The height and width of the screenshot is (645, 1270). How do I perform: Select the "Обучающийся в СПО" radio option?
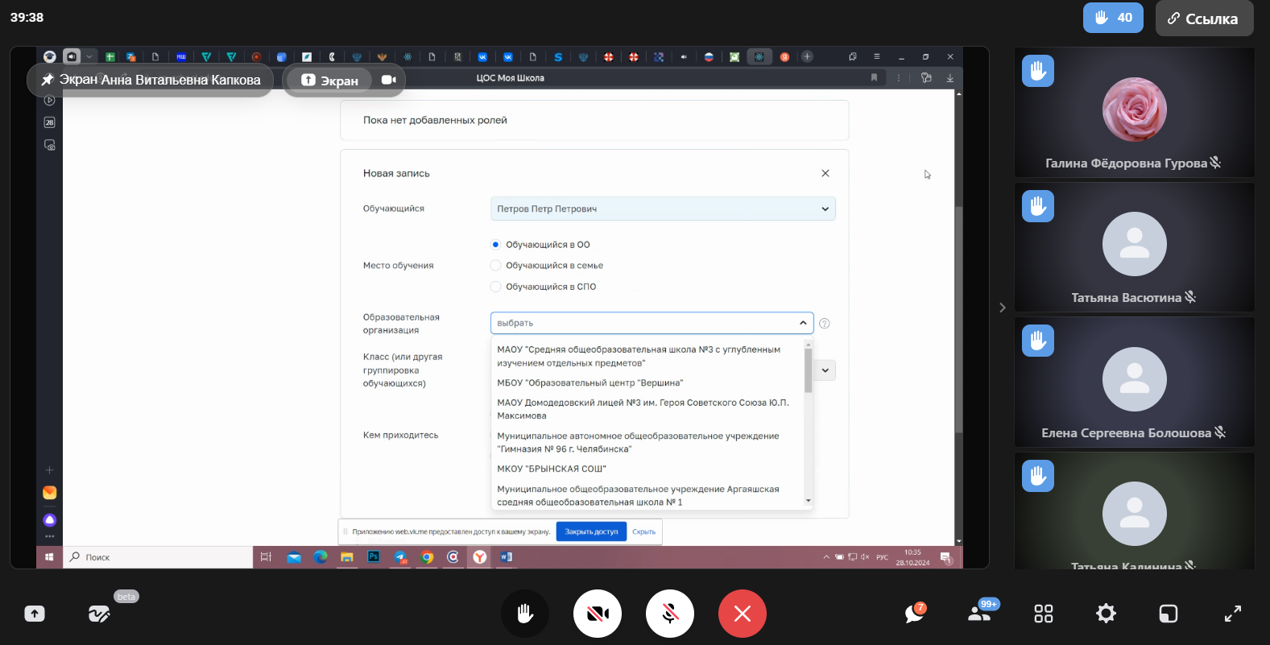[496, 287]
